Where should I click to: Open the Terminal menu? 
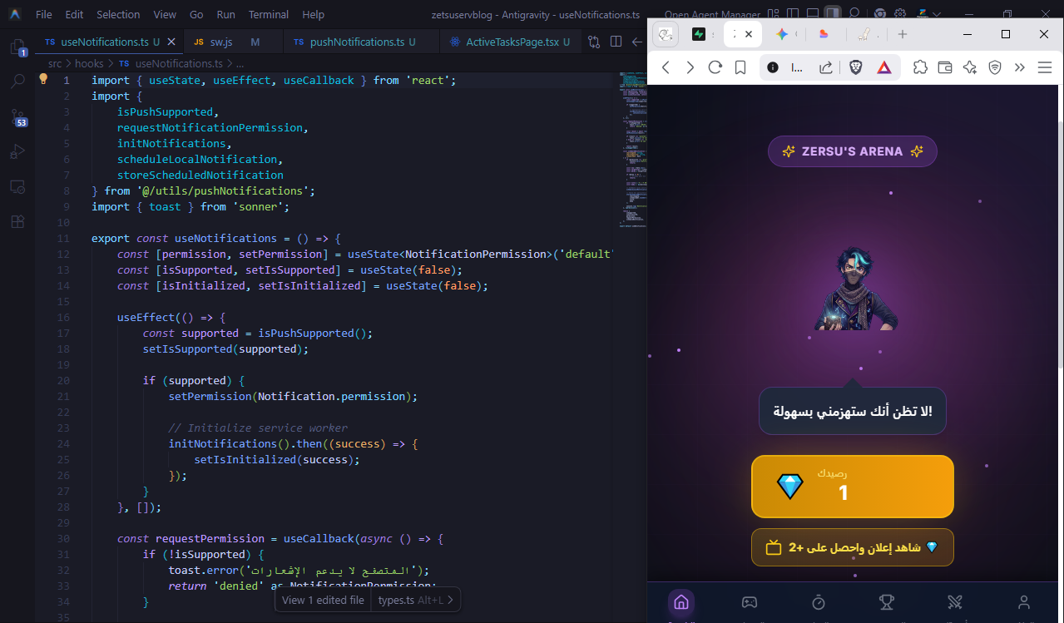269,14
